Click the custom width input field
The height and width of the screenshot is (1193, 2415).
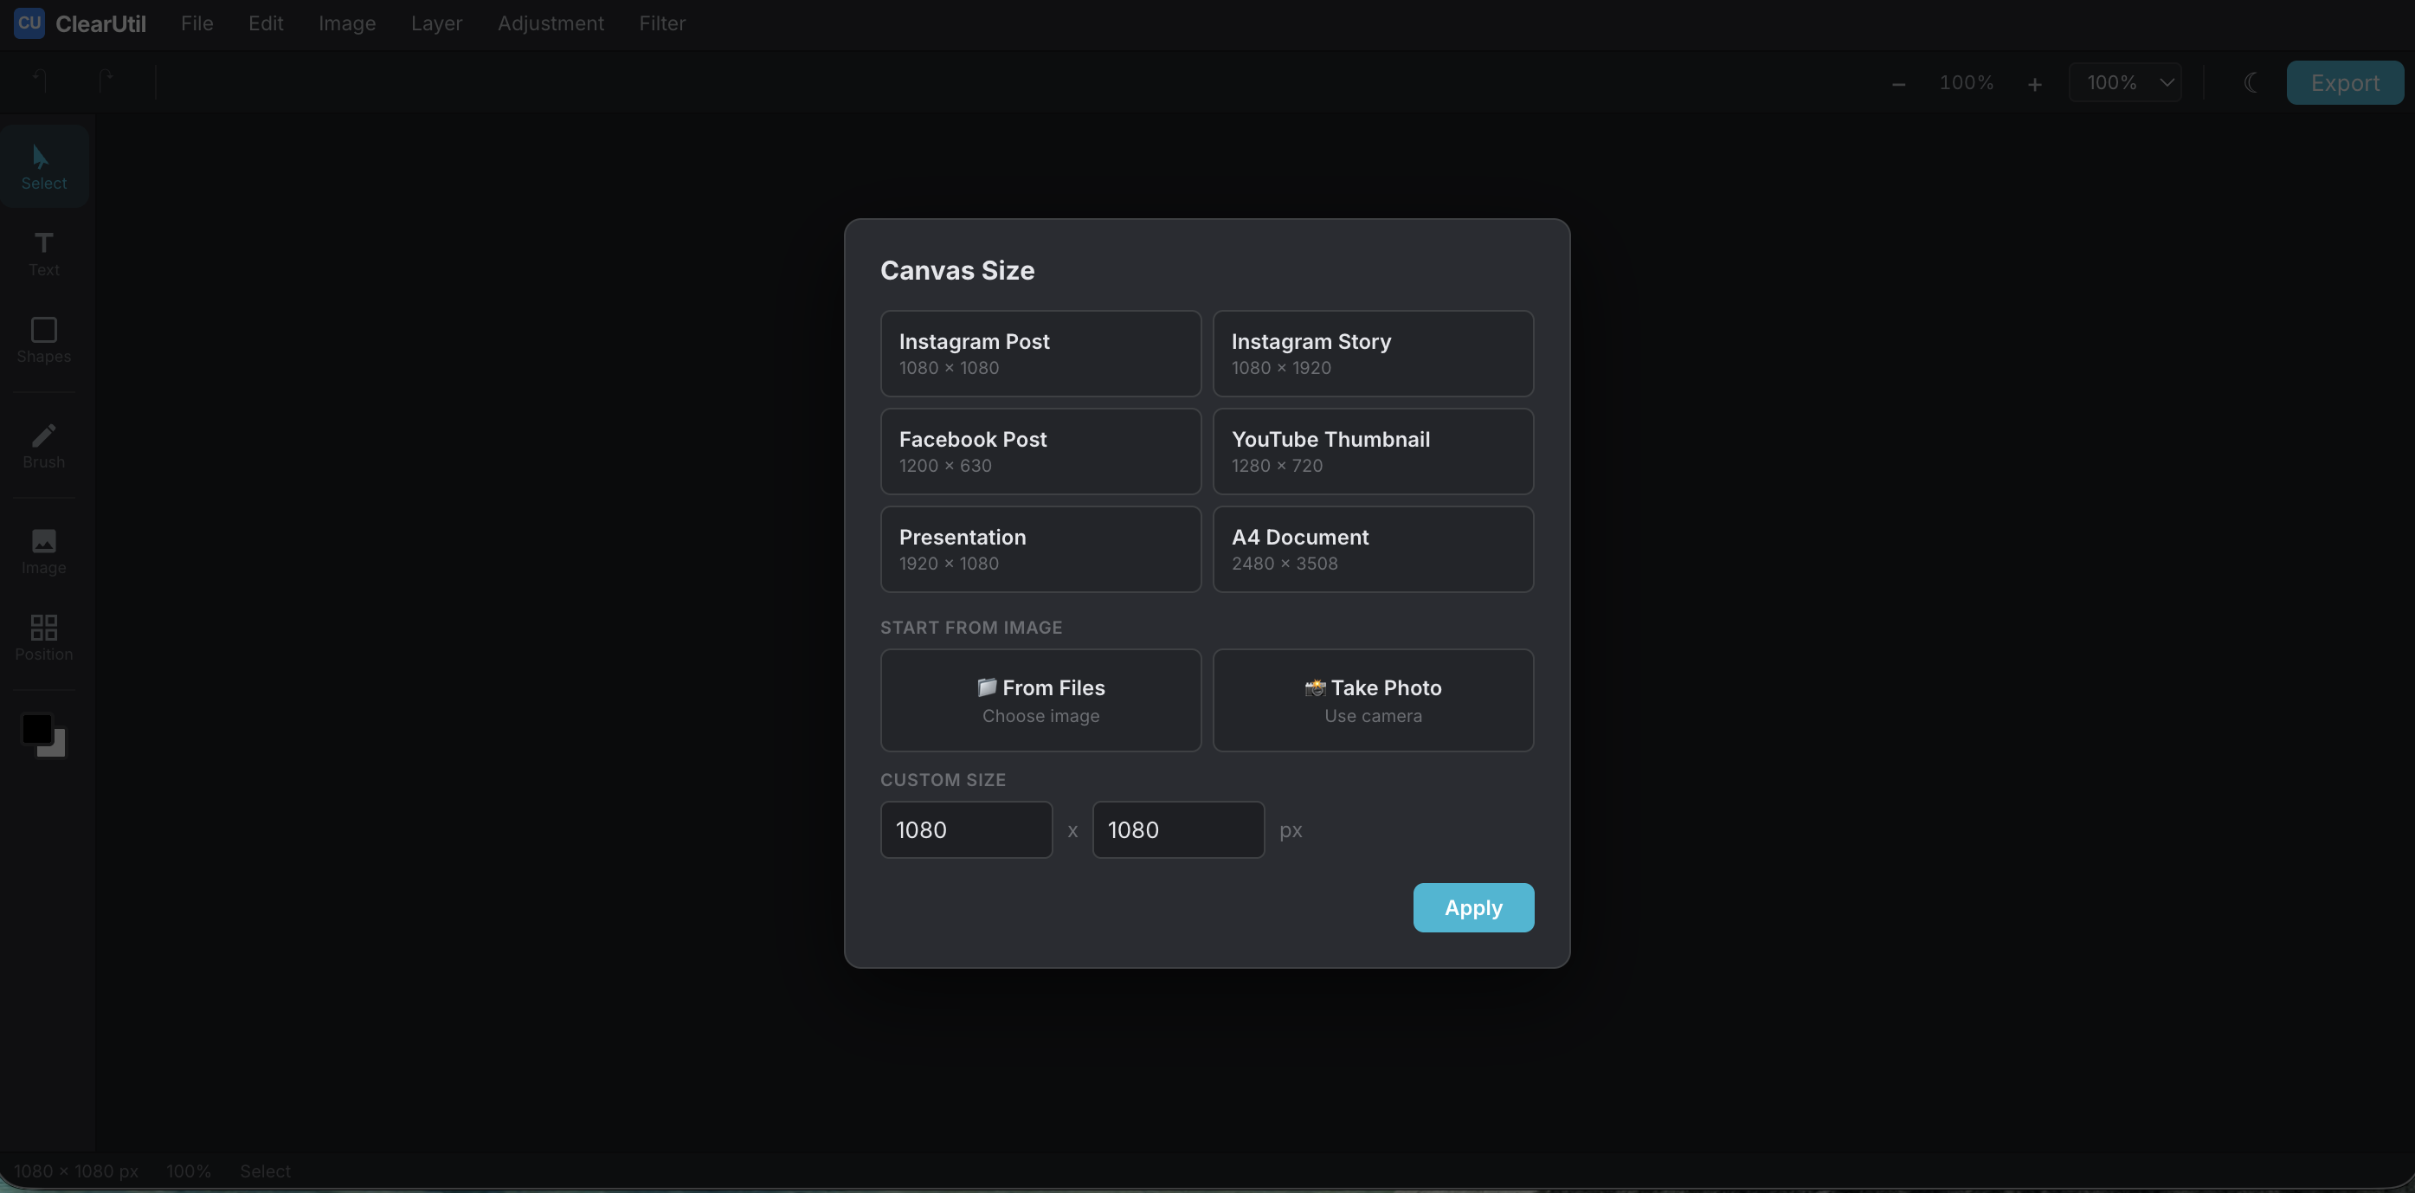[966, 830]
